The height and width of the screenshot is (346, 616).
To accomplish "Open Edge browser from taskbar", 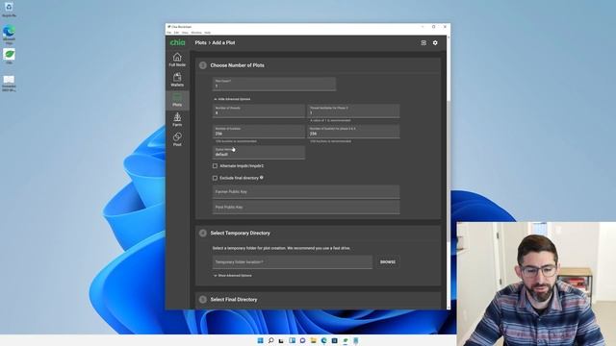I will (323, 340).
